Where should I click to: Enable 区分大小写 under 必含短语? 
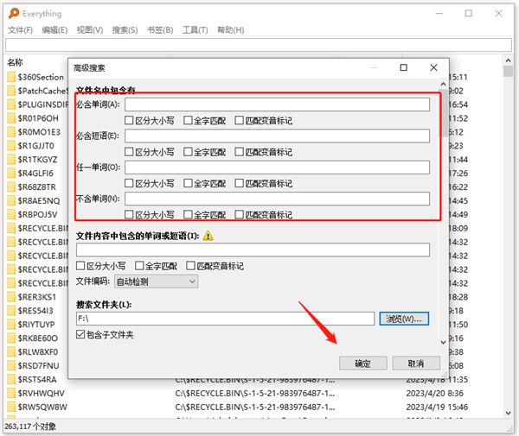coord(129,152)
